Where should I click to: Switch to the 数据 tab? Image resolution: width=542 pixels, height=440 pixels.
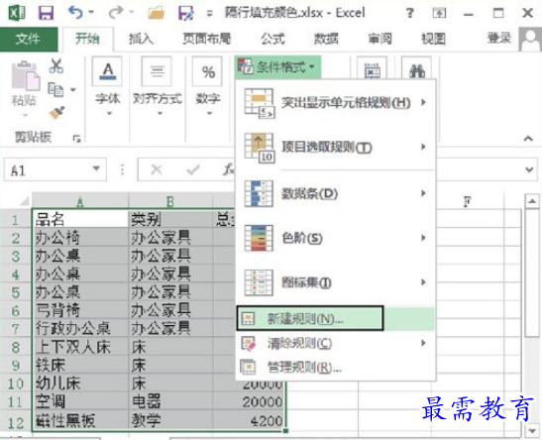[326, 39]
